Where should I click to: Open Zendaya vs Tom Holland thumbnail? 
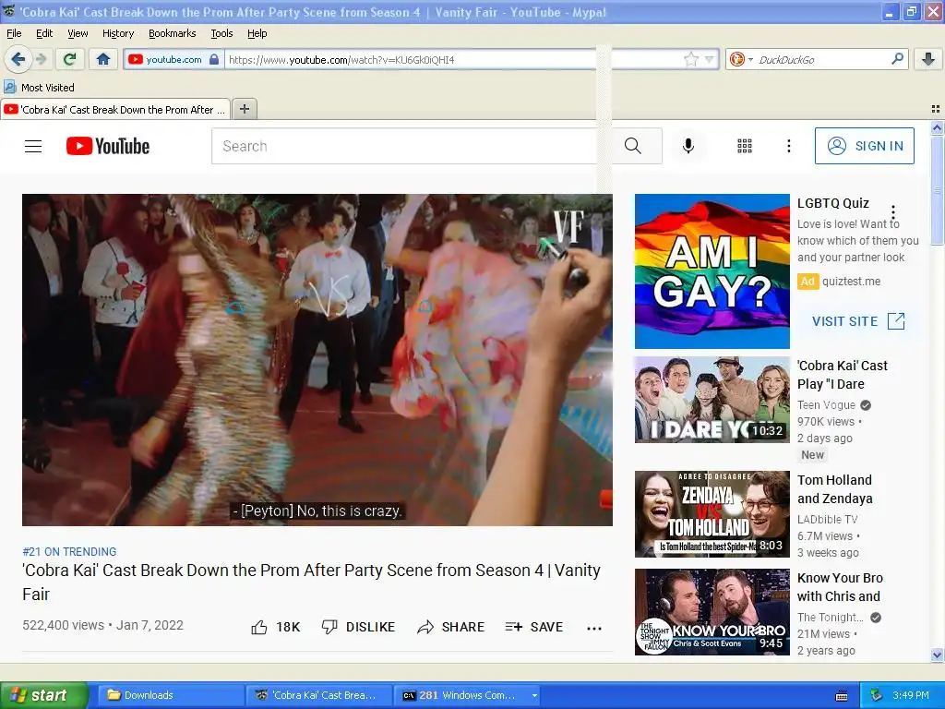pos(712,514)
